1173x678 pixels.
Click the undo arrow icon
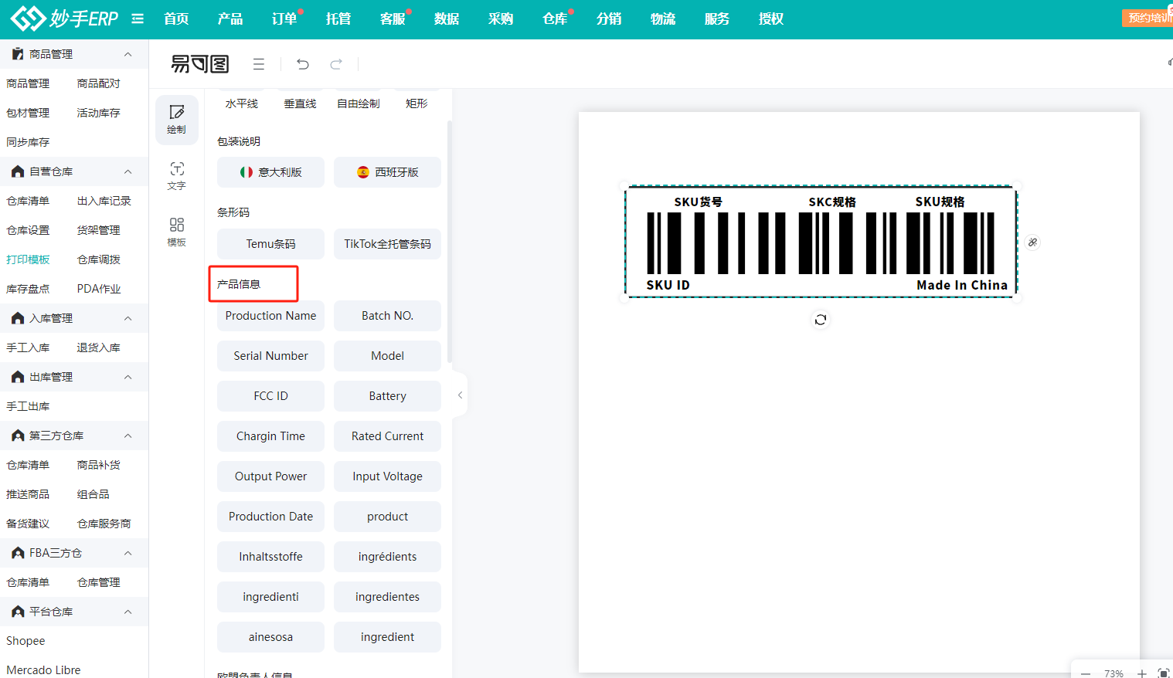(x=303, y=64)
